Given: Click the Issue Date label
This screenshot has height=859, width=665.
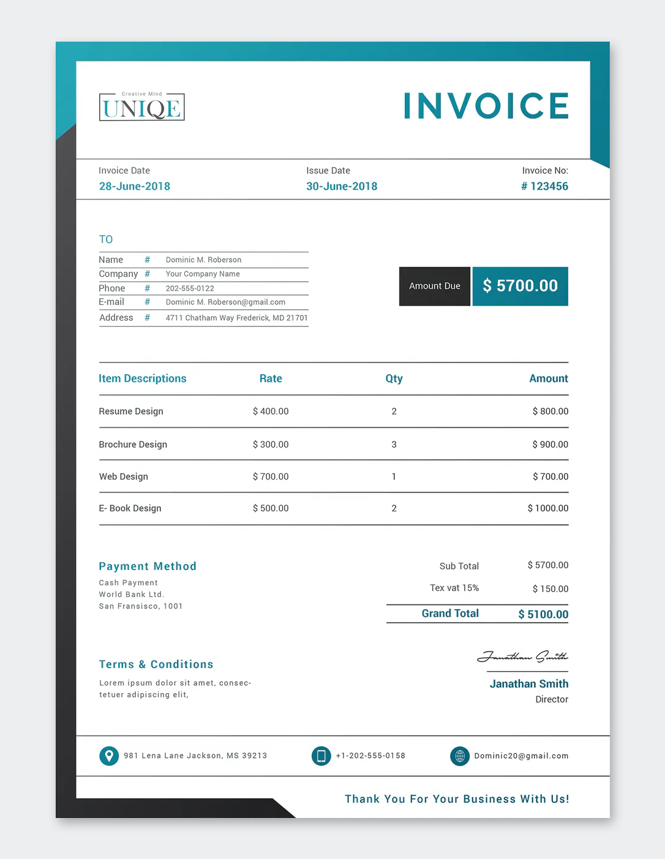Looking at the screenshot, I should [x=328, y=171].
